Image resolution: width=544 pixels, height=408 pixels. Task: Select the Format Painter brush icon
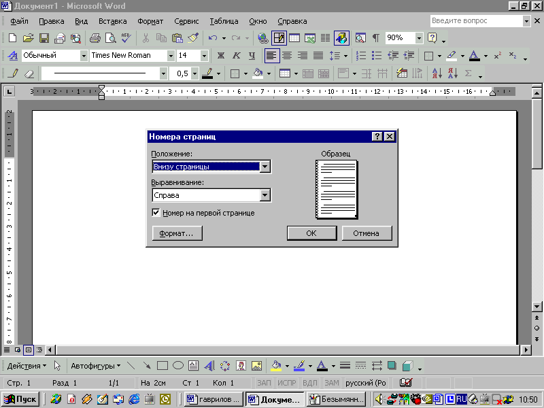coord(193,38)
